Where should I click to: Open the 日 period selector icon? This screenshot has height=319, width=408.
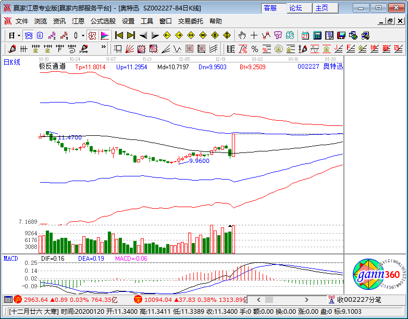tap(11, 35)
